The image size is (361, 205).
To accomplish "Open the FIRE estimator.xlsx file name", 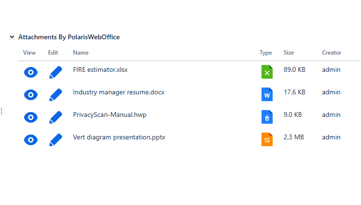I will click(x=100, y=69).
